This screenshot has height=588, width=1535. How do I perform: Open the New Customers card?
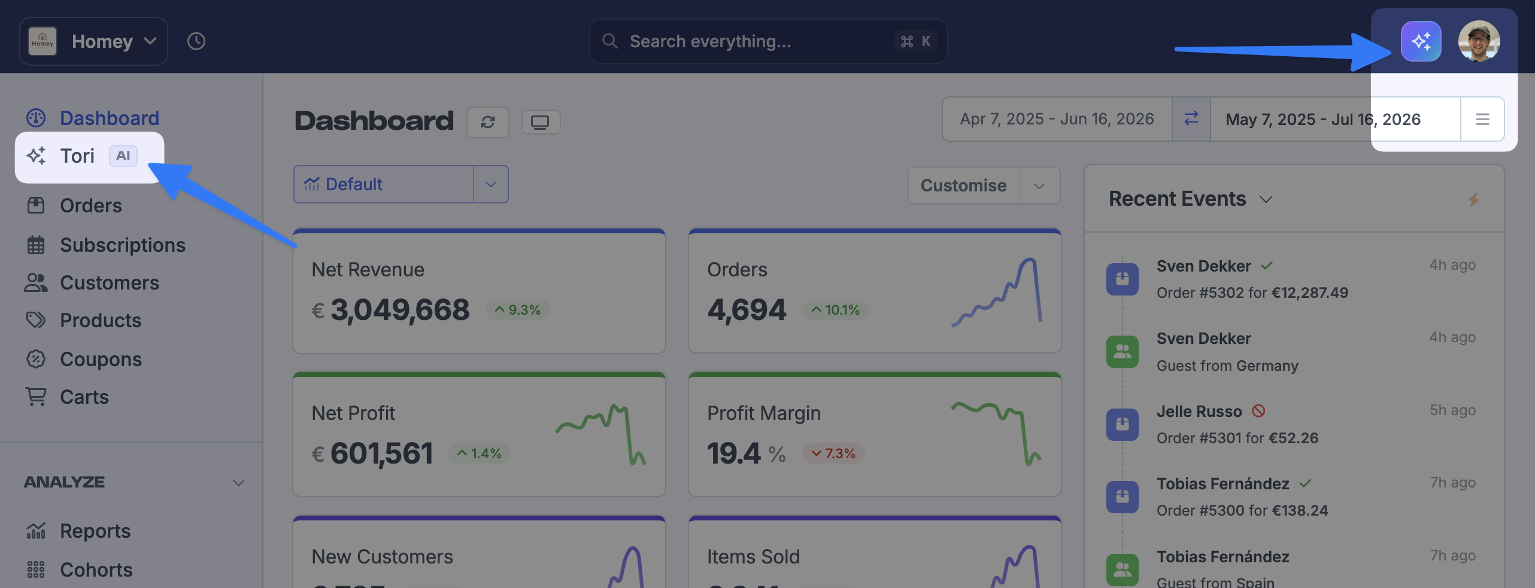(x=479, y=552)
